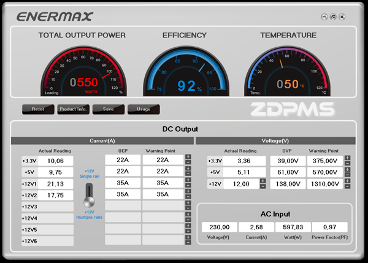
Task: Decrease +3.3V current warning point
Action: click(x=188, y=162)
